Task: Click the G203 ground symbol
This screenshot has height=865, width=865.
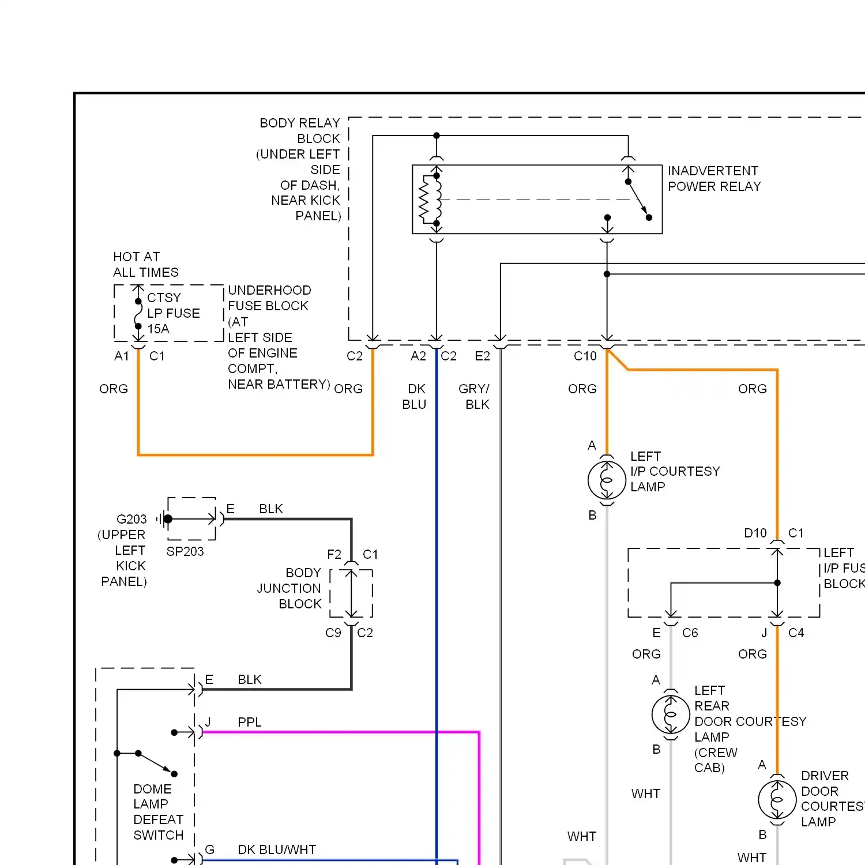Action: (x=163, y=519)
